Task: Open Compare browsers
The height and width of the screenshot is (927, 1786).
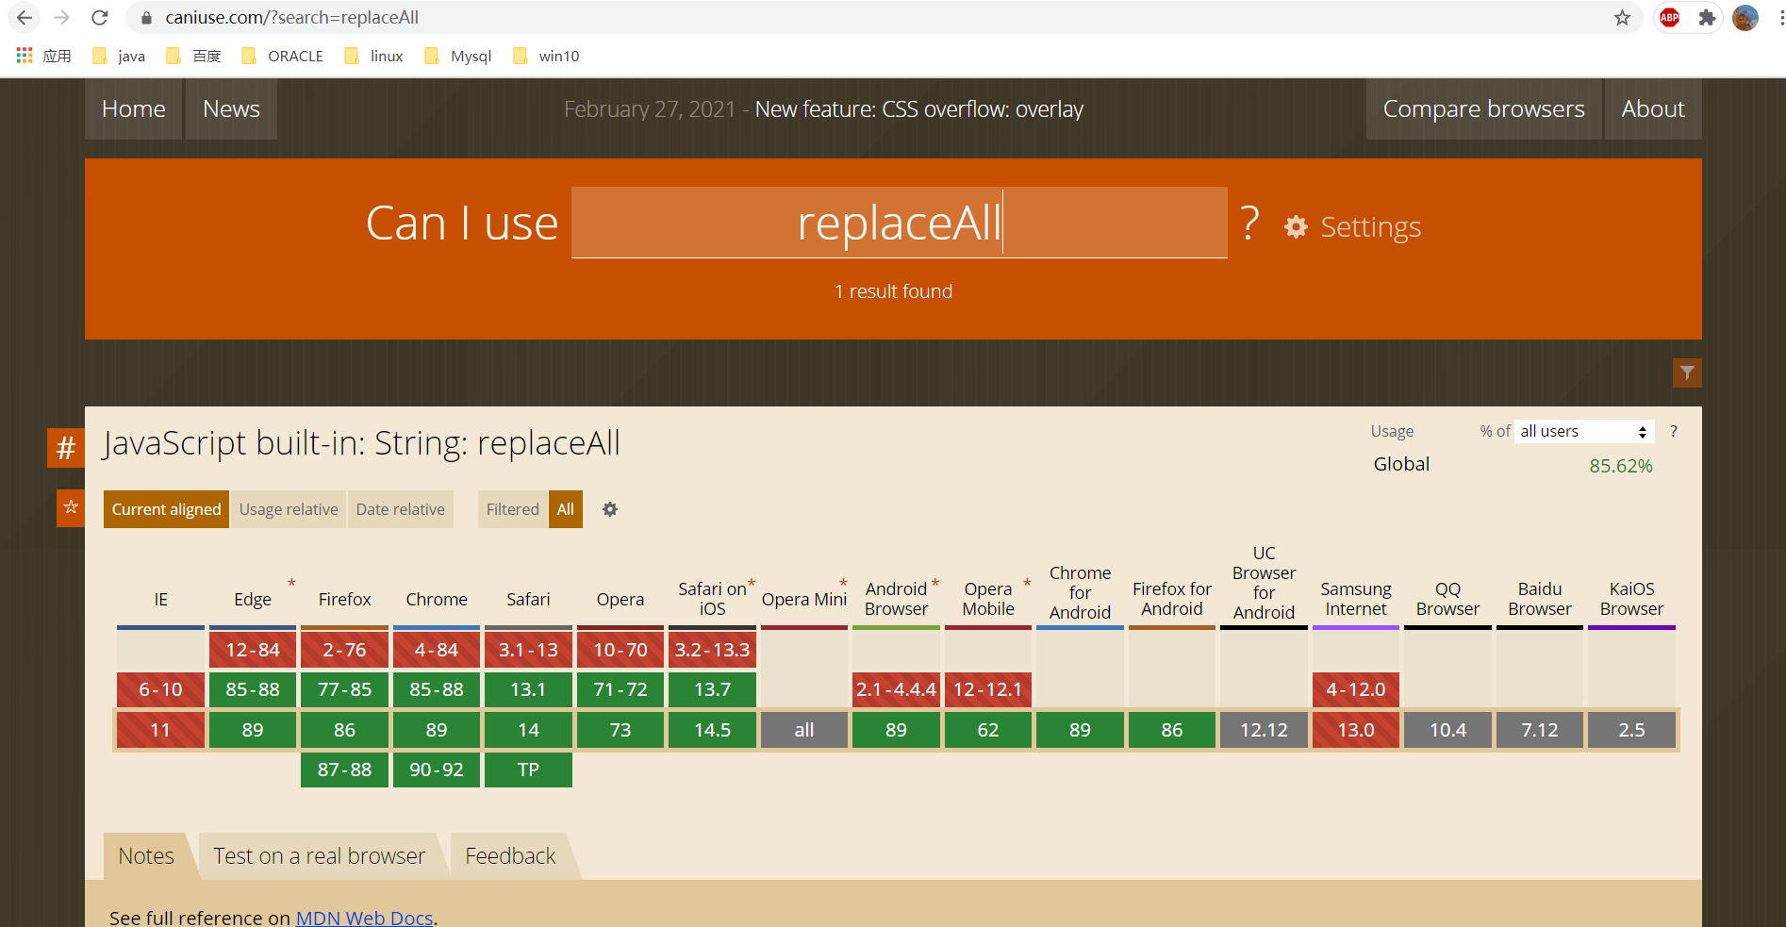Action: coord(1483,108)
